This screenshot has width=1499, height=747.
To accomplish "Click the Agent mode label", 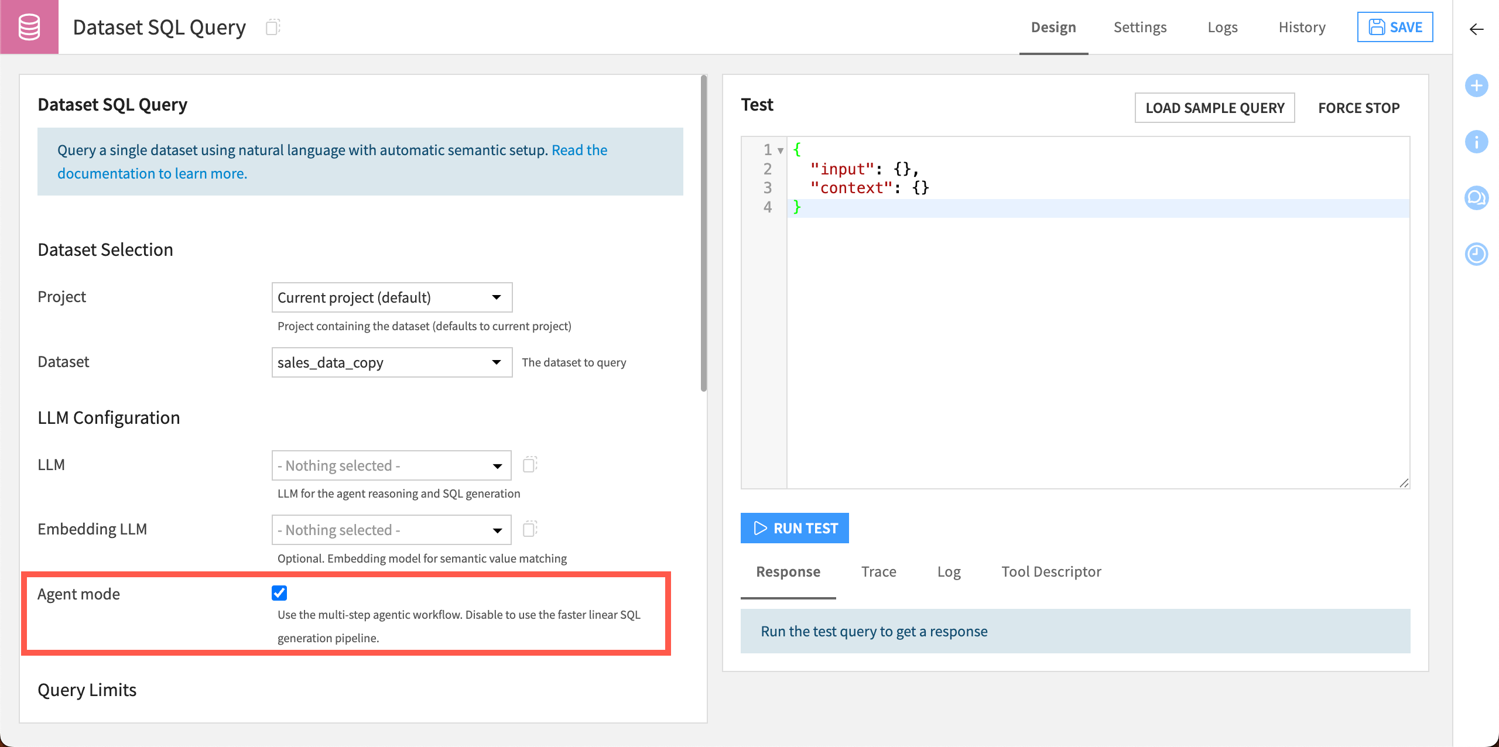I will tap(78, 594).
